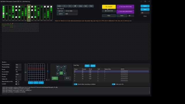Edit the Domain ID field
185x104 pixels.
click(18, 75)
